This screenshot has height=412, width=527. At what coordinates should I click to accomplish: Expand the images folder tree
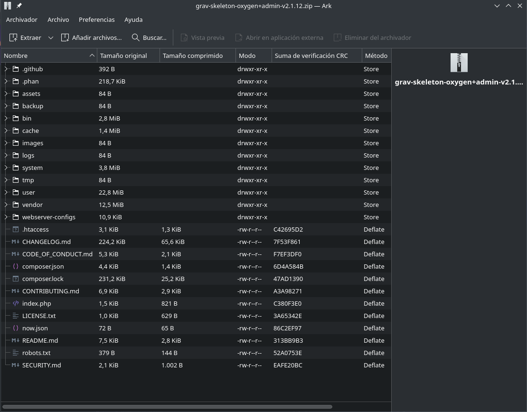click(6, 143)
